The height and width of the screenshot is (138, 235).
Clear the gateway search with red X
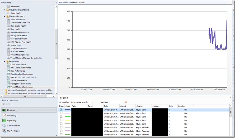point(125,102)
